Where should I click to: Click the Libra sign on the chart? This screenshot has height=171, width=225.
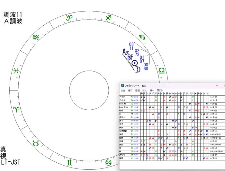pos(161,70)
